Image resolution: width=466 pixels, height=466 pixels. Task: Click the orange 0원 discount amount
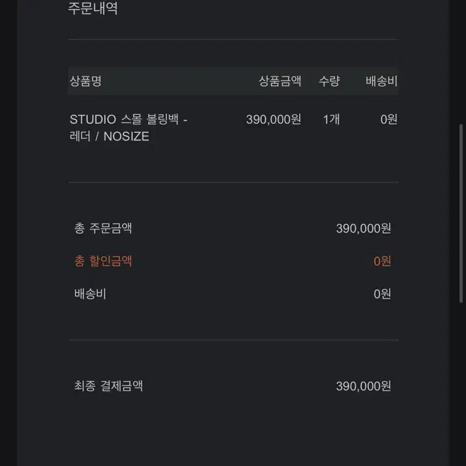(382, 261)
